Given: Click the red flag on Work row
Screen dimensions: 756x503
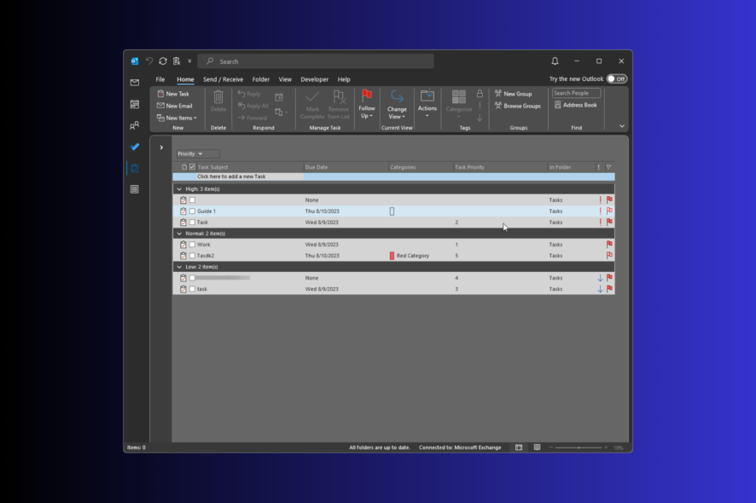Looking at the screenshot, I should coord(609,245).
